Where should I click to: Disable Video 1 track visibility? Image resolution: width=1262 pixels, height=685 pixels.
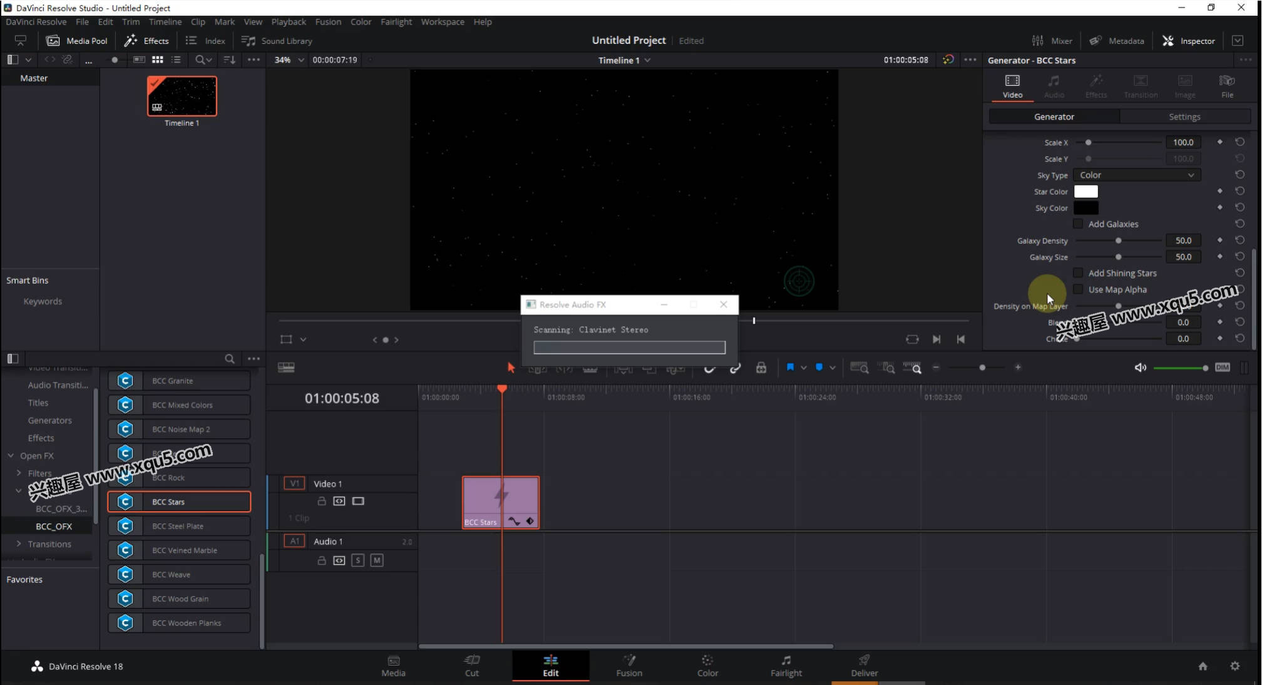point(358,502)
